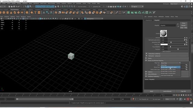Click the Type text tool shelf icon
The height and width of the screenshot is (108, 193).
click(36, 13)
